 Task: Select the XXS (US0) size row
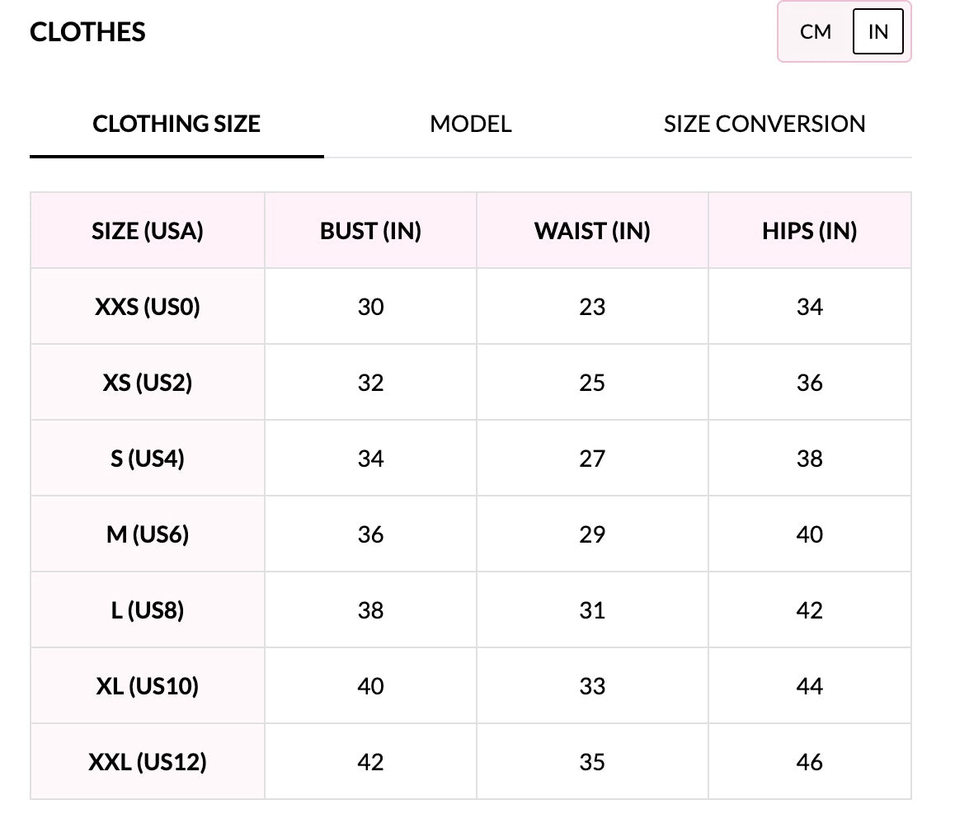pyautogui.click(x=148, y=307)
